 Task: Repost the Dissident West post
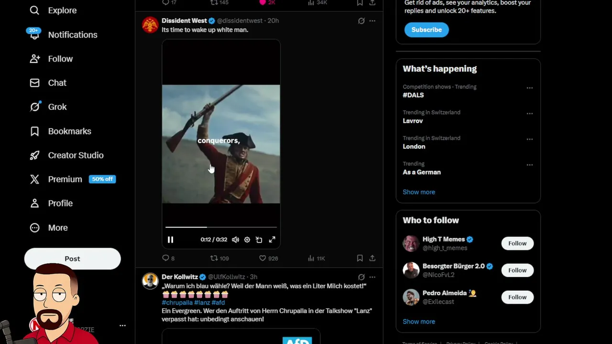point(214,258)
